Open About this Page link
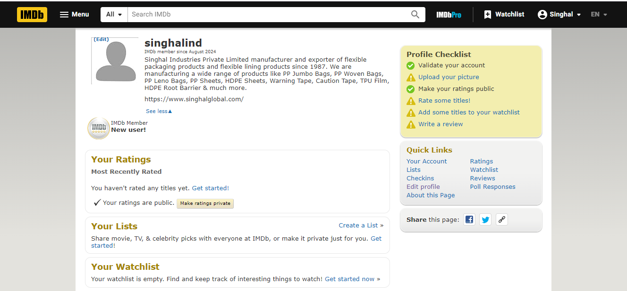This screenshot has width=627, height=291. tap(431, 195)
